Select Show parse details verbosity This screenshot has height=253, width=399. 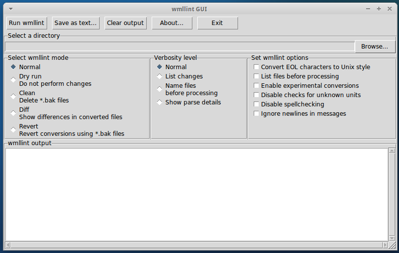[160, 102]
